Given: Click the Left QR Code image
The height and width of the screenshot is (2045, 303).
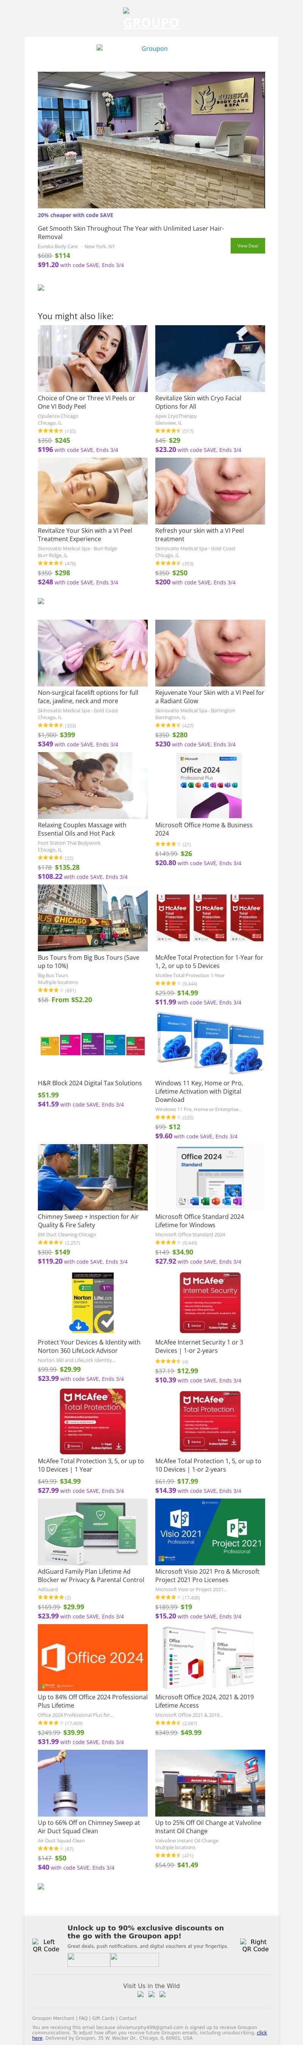Looking at the screenshot, I should [x=45, y=1945].
